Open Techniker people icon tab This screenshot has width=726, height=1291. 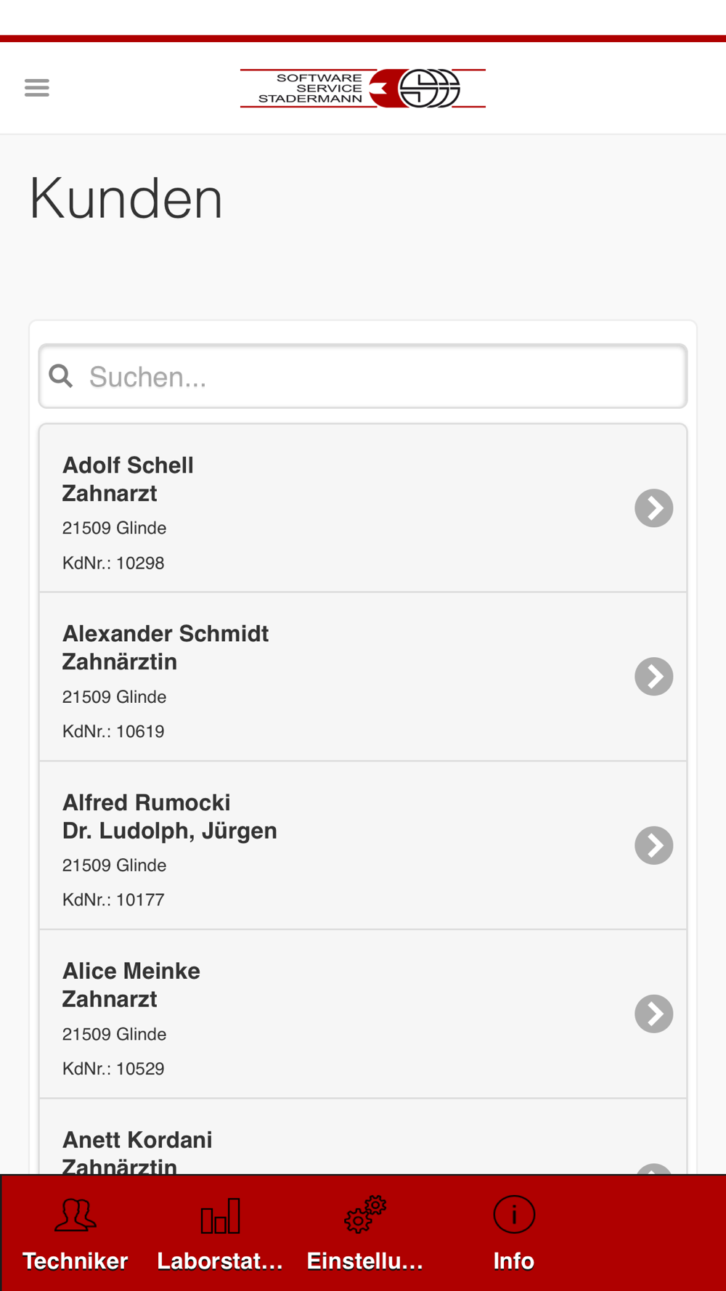click(x=75, y=1215)
